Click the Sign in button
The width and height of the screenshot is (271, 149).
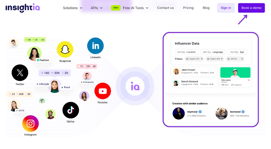226,8
